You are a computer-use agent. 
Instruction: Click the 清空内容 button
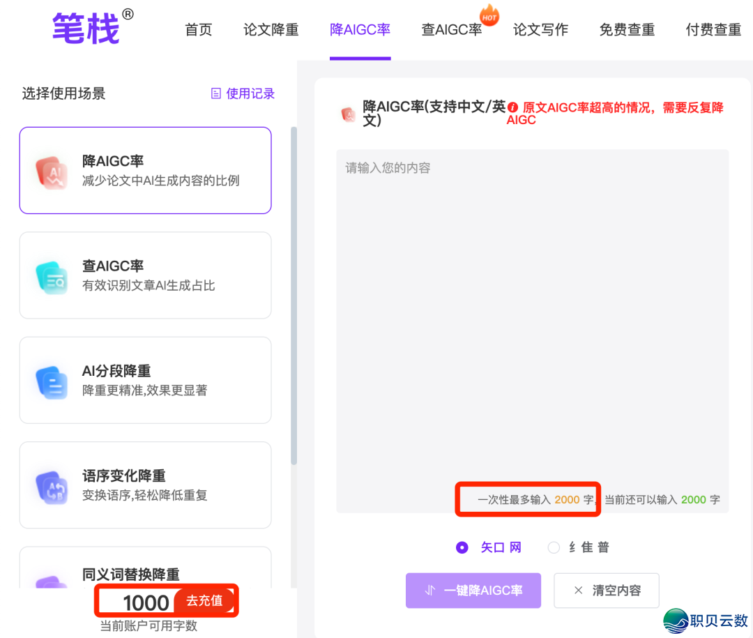(606, 591)
